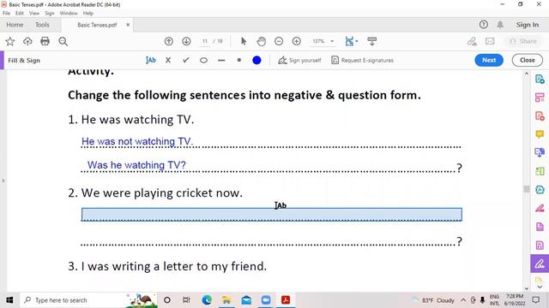
Task: Open the Windows Start menu
Action: pos(9,300)
